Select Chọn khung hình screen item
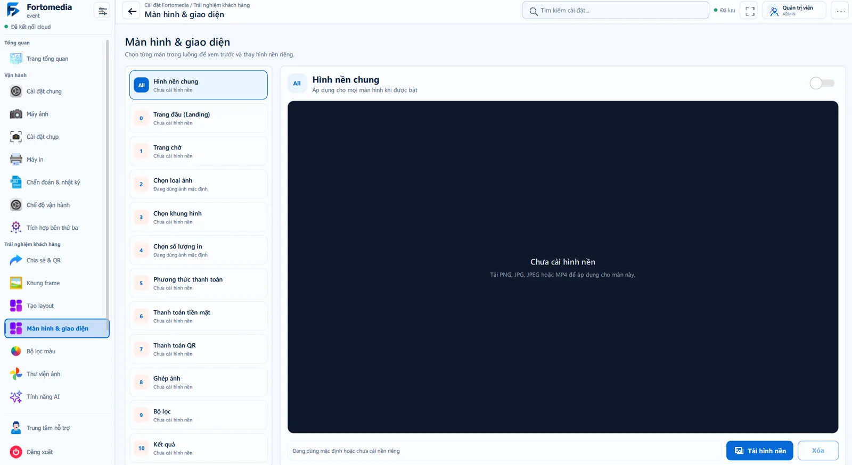 point(199,217)
